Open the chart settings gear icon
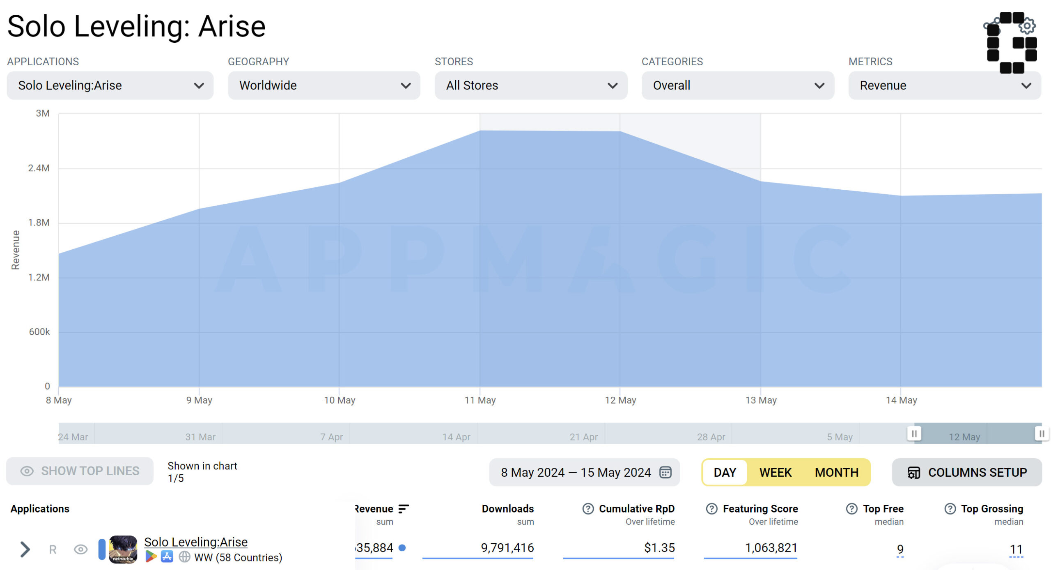The image size is (1051, 570). tap(1027, 26)
